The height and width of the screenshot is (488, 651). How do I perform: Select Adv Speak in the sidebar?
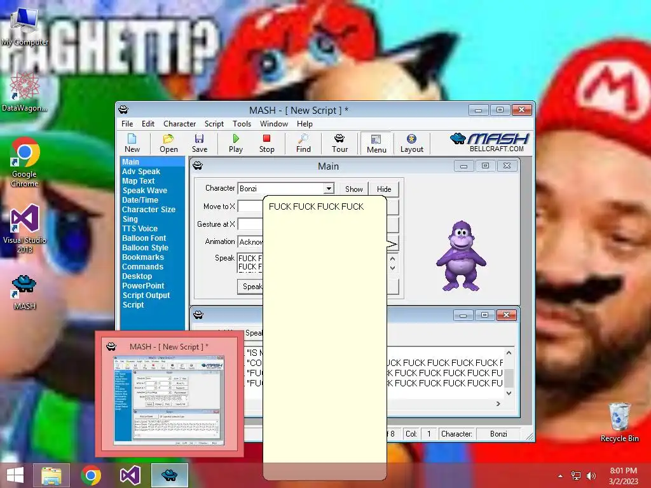click(x=141, y=172)
